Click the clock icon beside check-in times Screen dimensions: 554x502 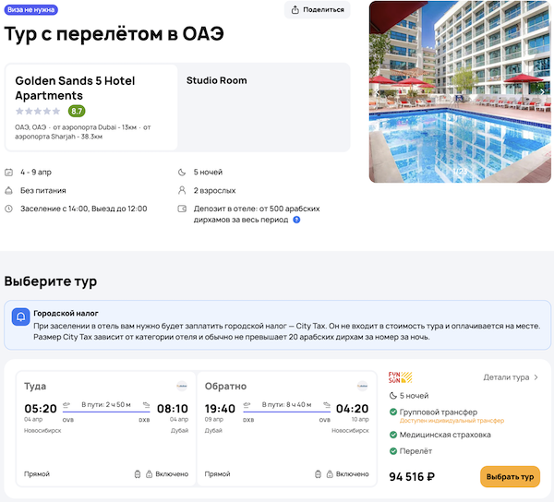pyautogui.click(x=9, y=209)
